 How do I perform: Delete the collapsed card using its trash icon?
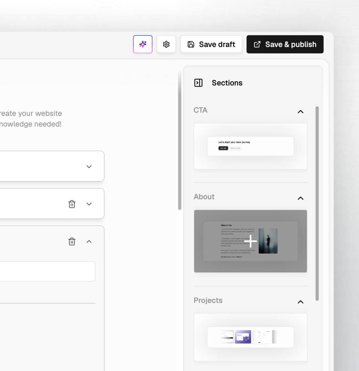[x=72, y=204]
